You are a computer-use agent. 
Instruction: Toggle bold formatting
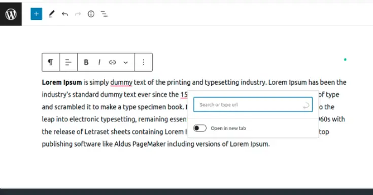point(86,62)
